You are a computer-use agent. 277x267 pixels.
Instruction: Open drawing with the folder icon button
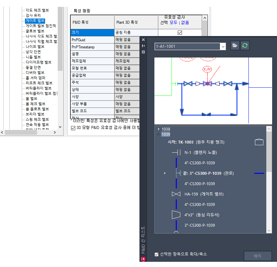235,46
